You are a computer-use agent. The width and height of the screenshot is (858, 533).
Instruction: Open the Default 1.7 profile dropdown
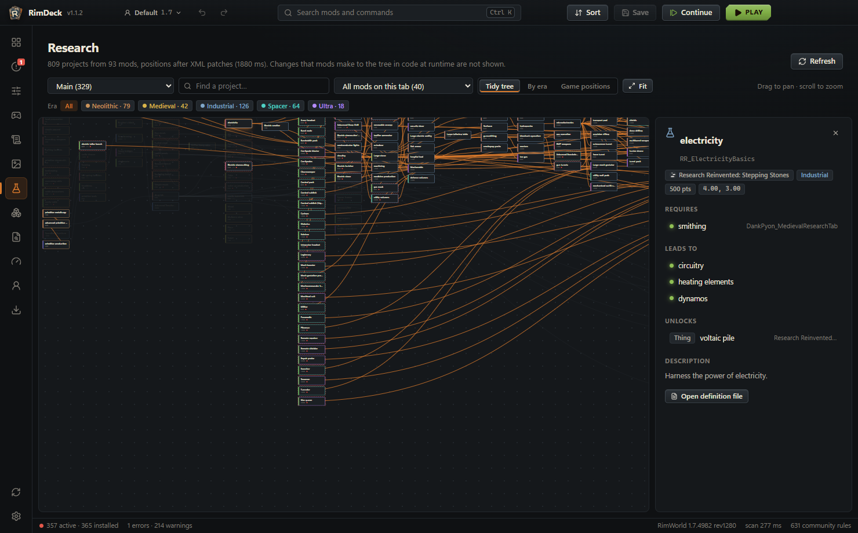tap(152, 13)
